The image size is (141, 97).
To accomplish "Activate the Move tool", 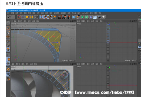I will [23, 17].
